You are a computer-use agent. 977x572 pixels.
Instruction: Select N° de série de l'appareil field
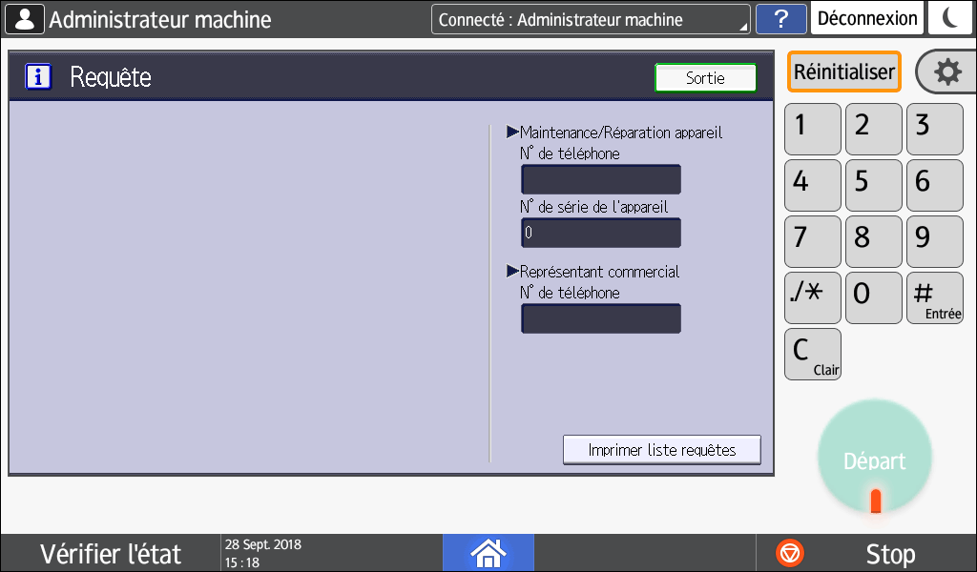pyautogui.click(x=600, y=233)
